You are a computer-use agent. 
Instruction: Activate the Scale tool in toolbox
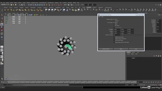click(x=2, y=31)
